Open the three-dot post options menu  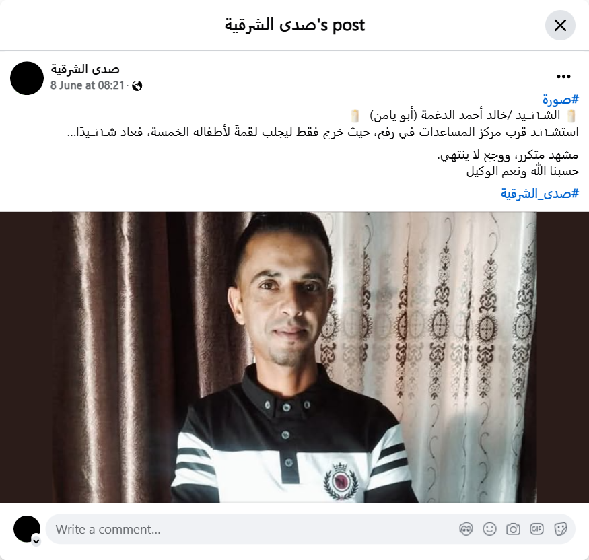563,77
